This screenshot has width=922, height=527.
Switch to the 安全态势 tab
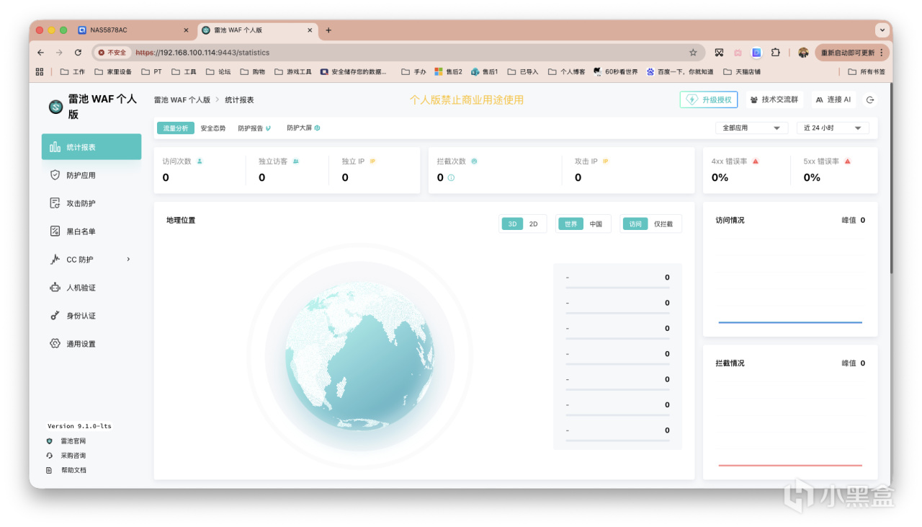click(213, 128)
